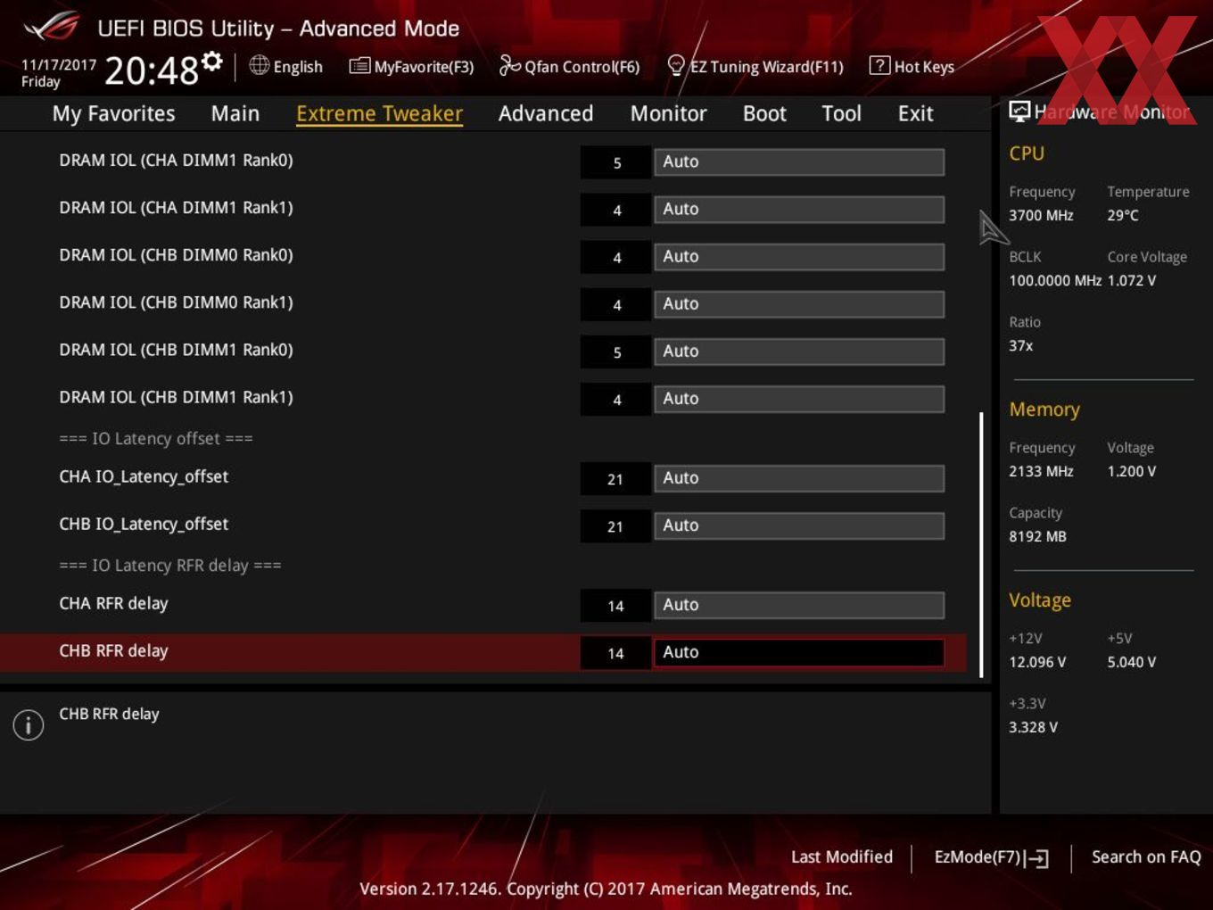Click CPU temperature reading 29°C
Viewport: 1213px width, 910px height.
click(x=1123, y=215)
